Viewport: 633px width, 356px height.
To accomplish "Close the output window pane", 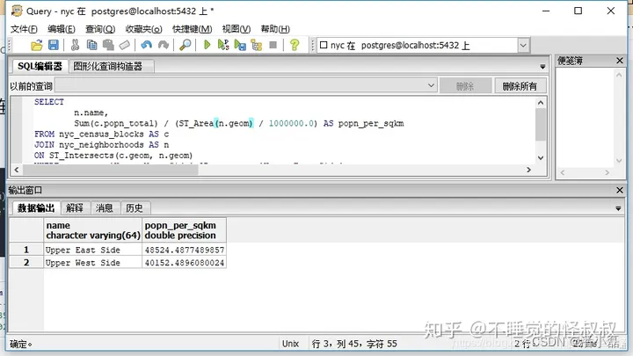I will point(620,190).
